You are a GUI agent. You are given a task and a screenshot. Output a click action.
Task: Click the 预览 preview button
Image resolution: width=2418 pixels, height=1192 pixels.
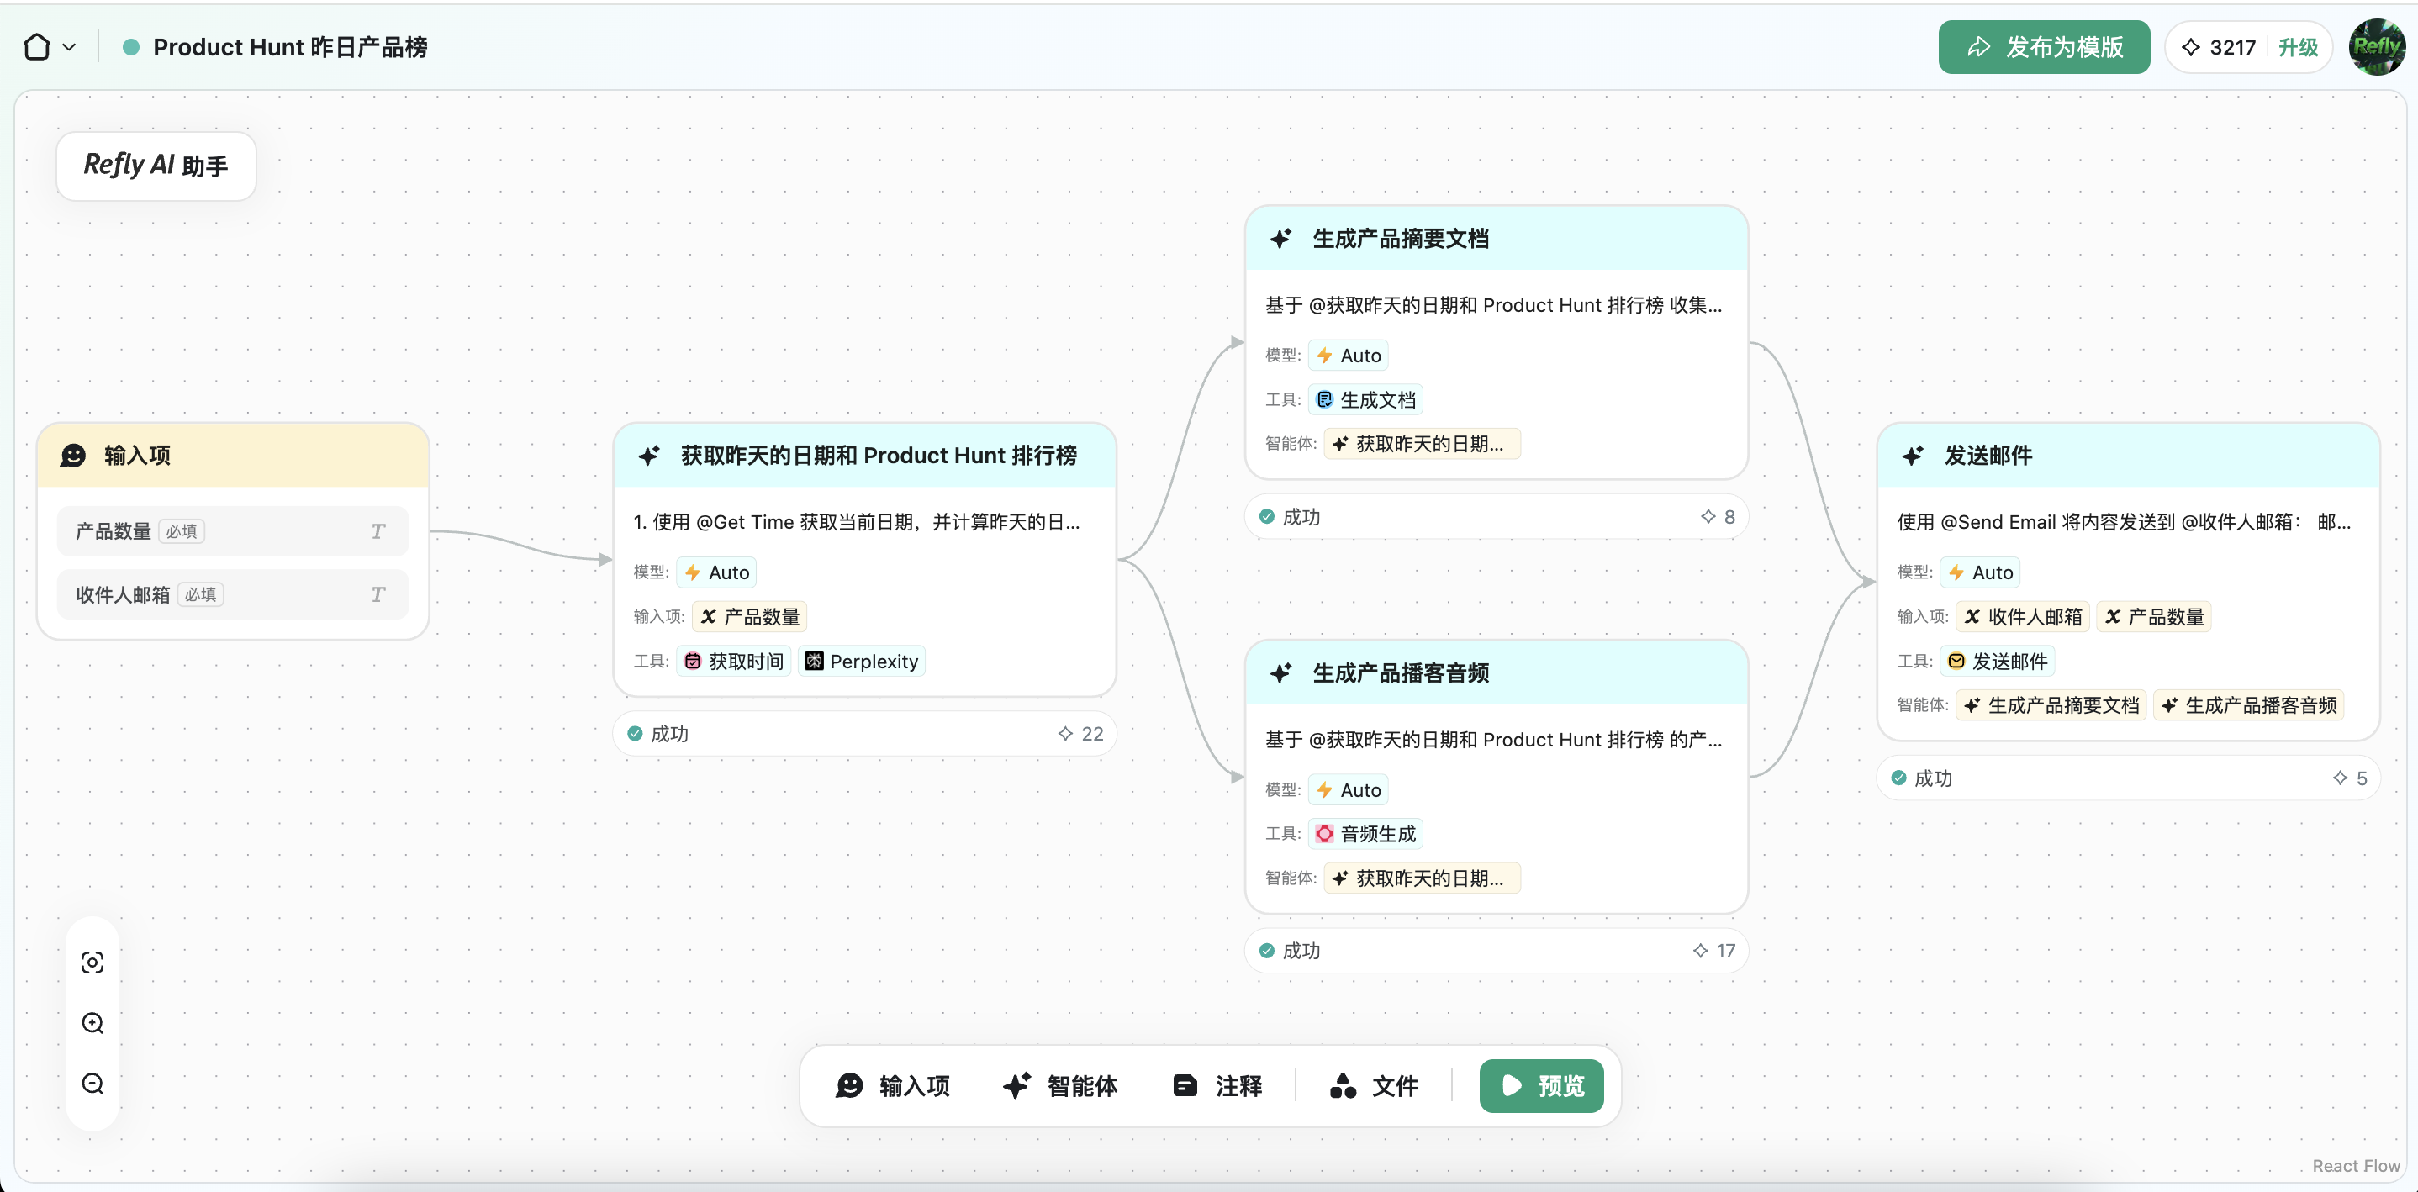1541,1086
